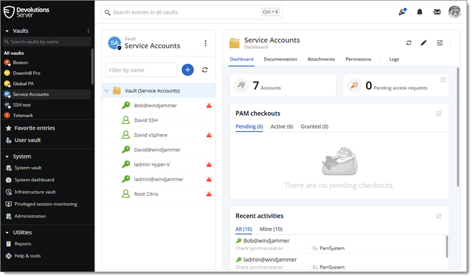Collapse the Vaults sidebar section

point(7,31)
